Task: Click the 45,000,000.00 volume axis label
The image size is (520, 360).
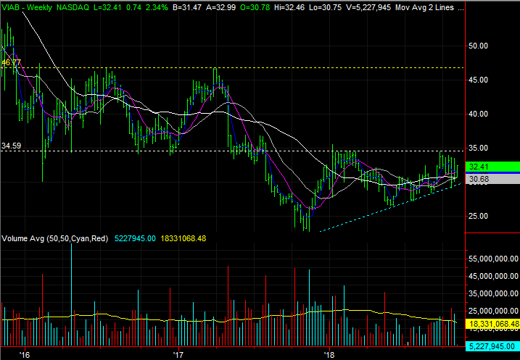Action: [493, 276]
